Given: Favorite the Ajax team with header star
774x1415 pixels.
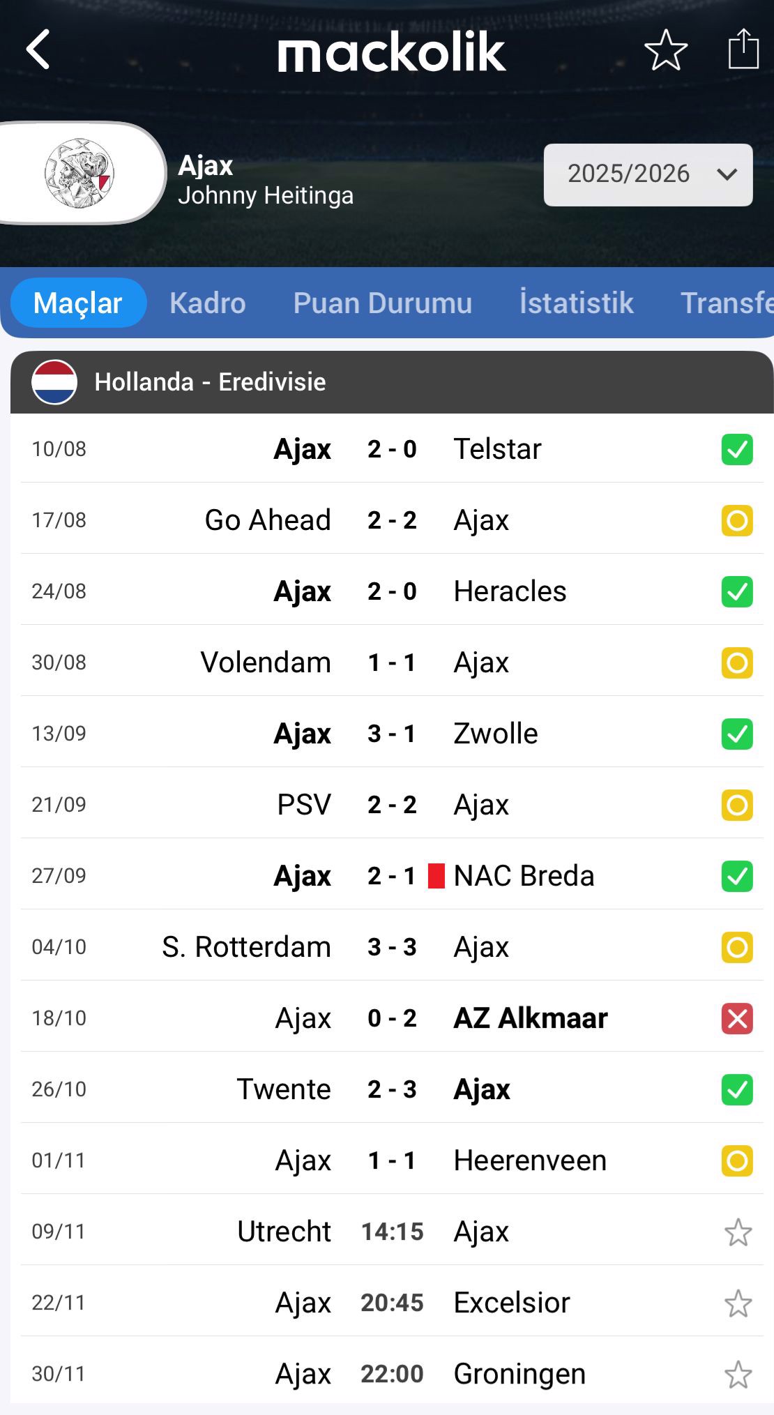Looking at the screenshot, I should click(665, 50).
